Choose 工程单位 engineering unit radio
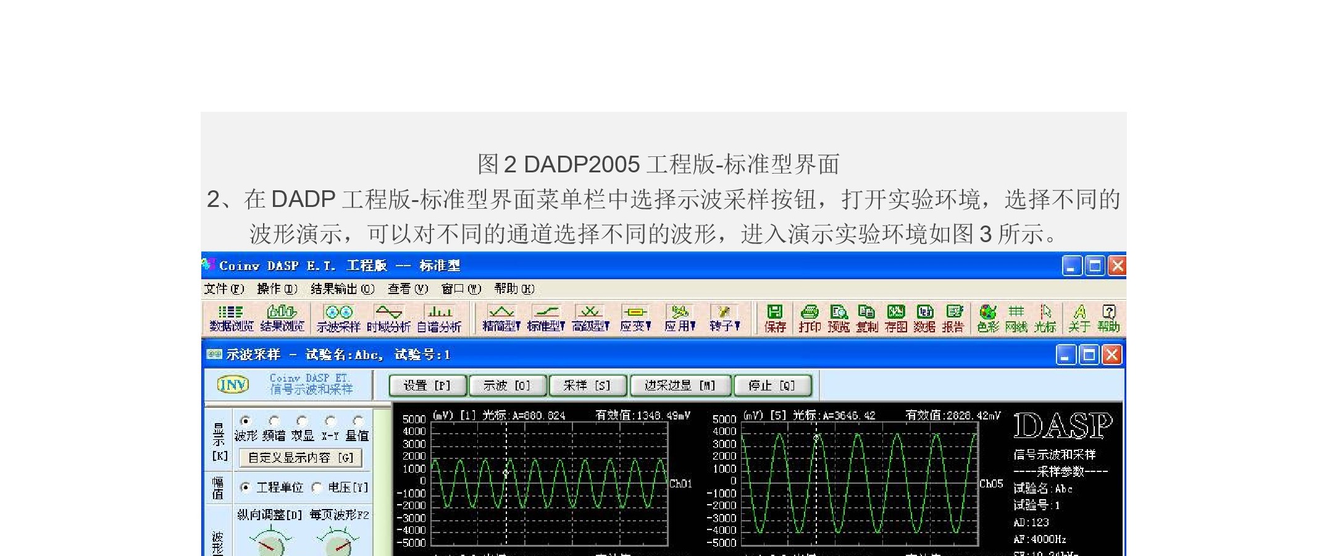 coord(245,487)
